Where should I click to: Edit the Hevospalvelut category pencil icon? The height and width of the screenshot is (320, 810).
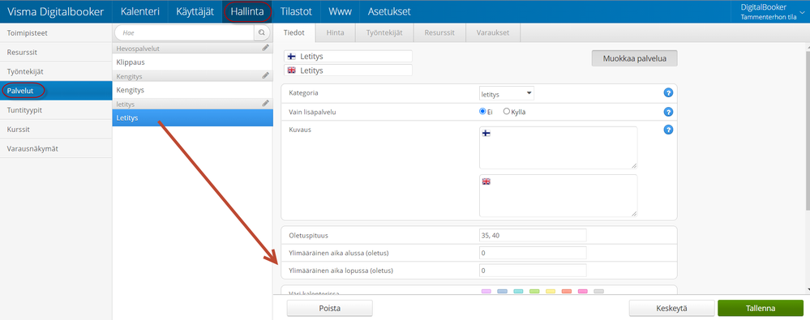265,48
